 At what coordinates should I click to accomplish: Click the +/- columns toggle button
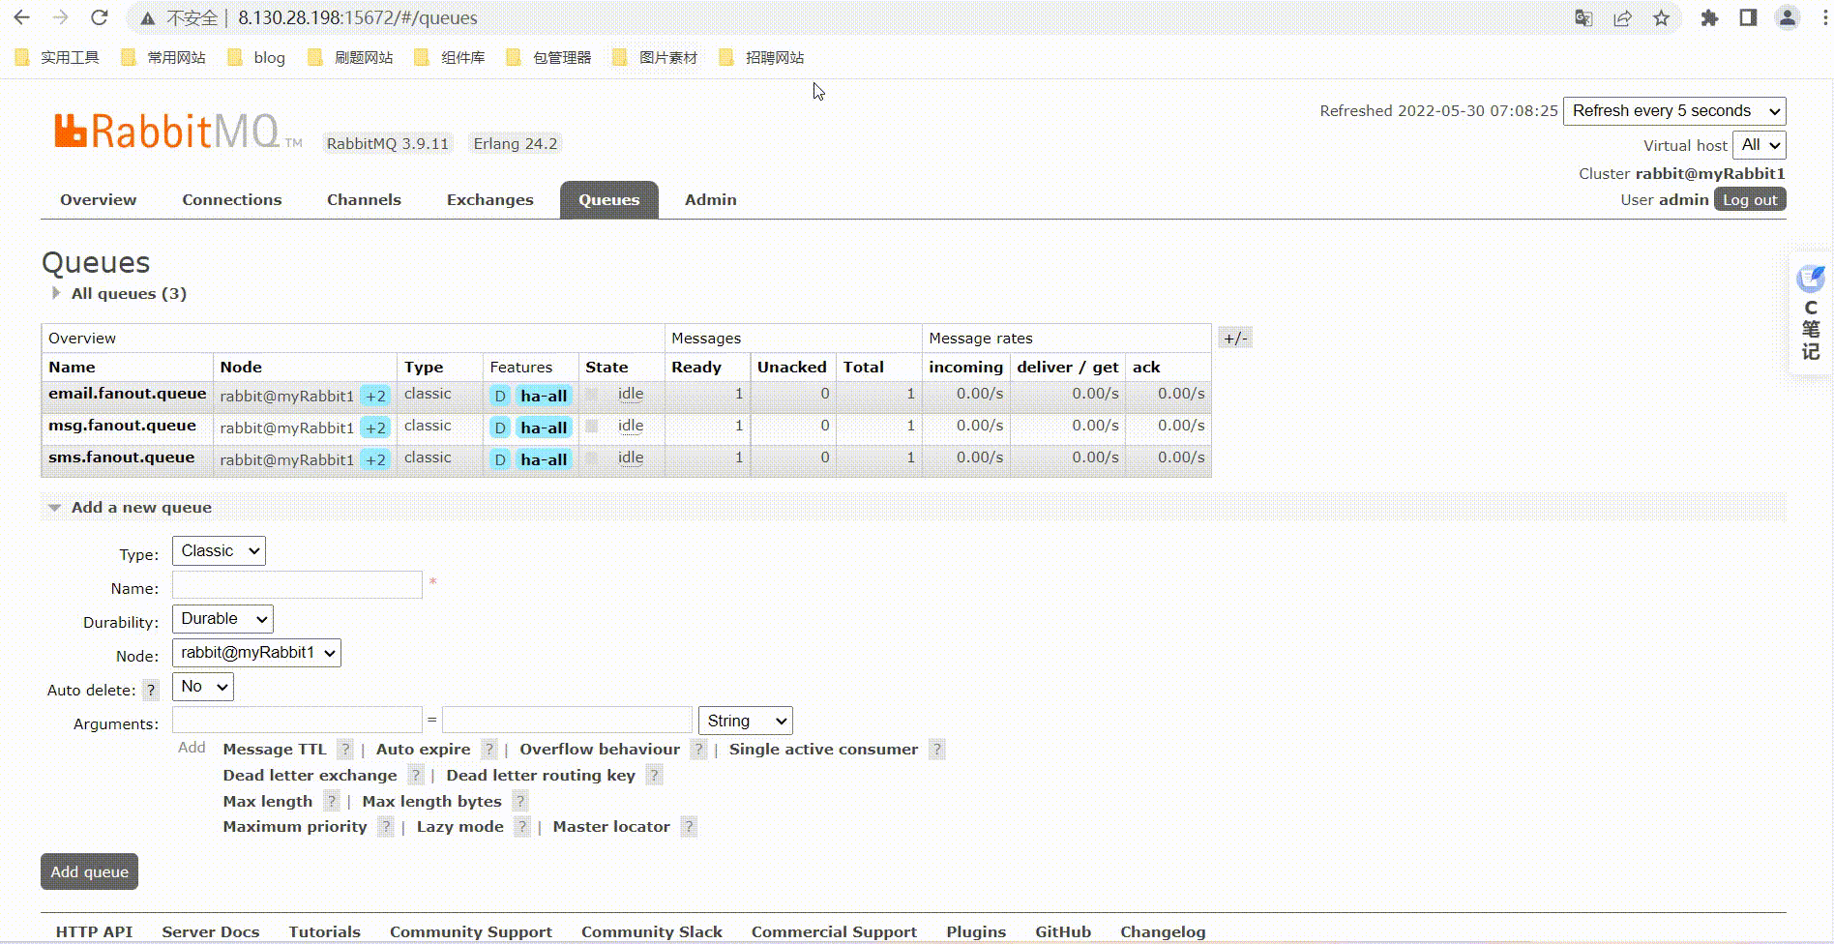(1234, 339)
